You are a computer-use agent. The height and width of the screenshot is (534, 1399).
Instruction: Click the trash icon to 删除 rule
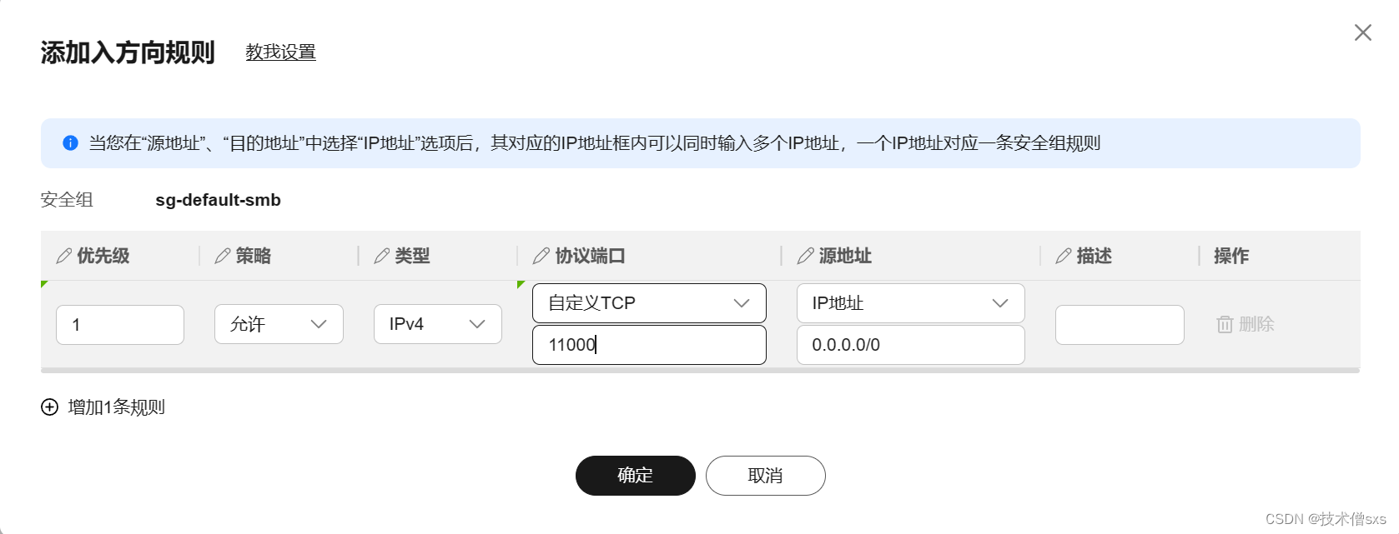click(x=1225, y=324)
